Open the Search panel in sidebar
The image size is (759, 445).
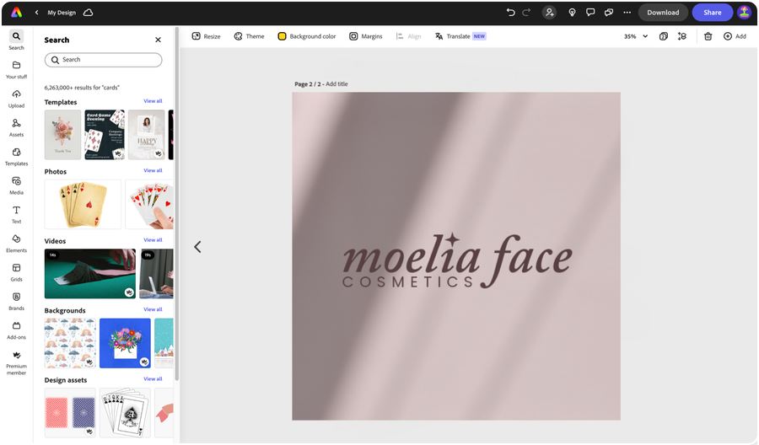(x=16, y=40)
